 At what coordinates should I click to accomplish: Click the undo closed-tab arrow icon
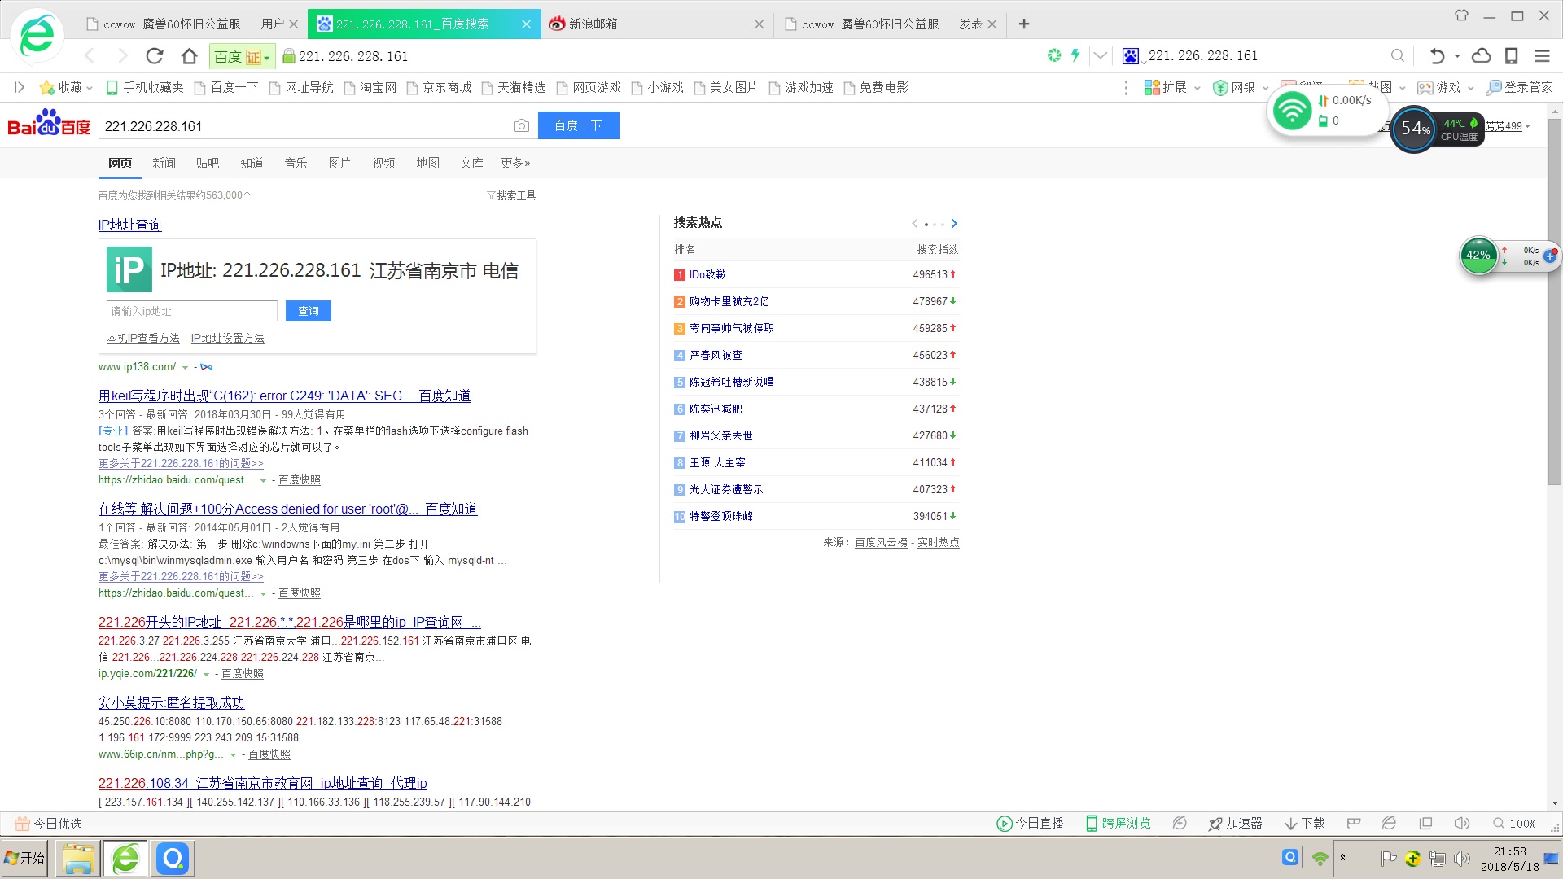coord(1437,56)
